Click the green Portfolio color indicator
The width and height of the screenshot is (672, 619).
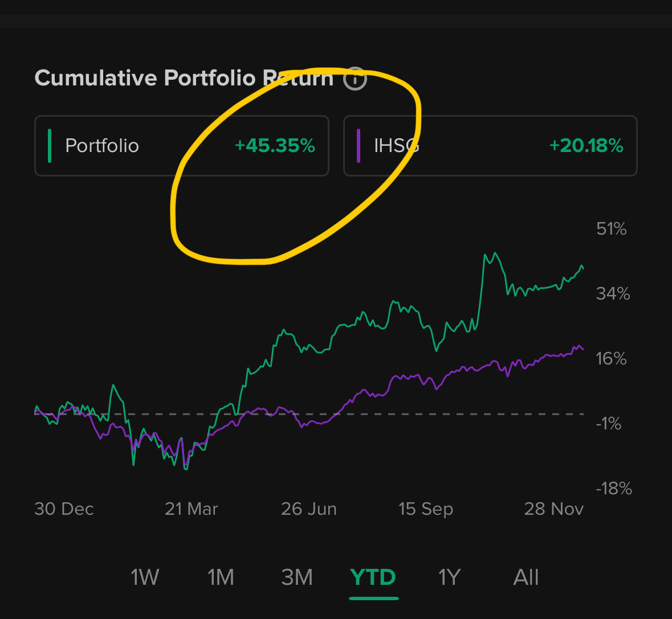50,146
